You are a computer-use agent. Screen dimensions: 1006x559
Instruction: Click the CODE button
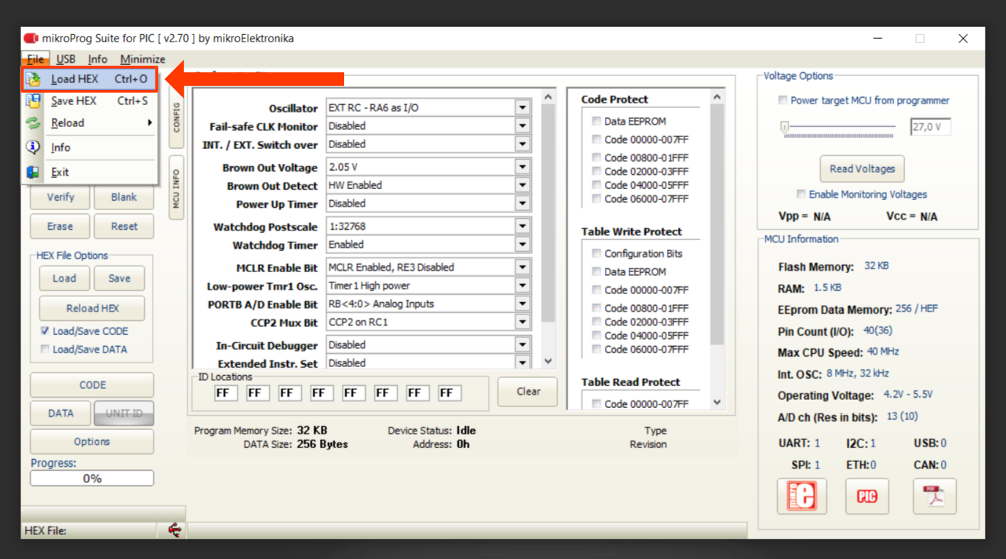(92, 385)
